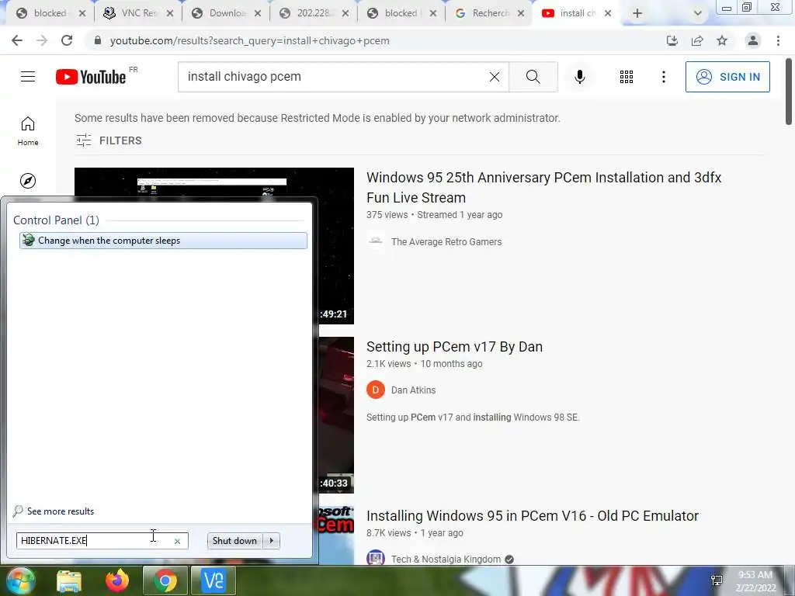Close the VNC tab
The width and height of the screenshot is (795, 596).
click(170, 13)
